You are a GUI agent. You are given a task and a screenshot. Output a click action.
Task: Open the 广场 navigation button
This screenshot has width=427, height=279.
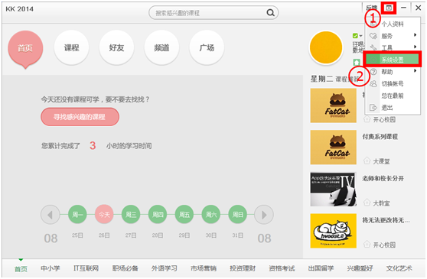[207, 47]
